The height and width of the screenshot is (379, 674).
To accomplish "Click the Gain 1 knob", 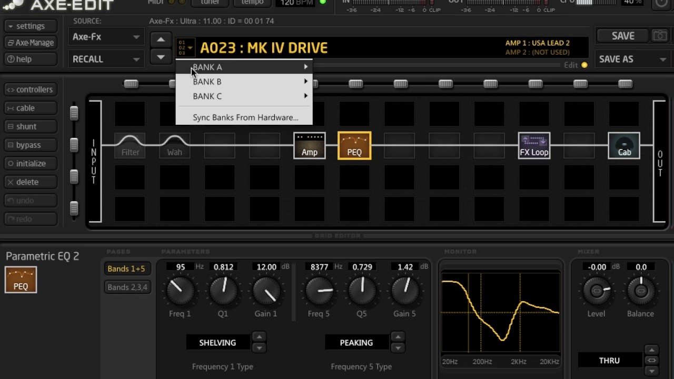I will pyautogui.click(x=266, y=291).
